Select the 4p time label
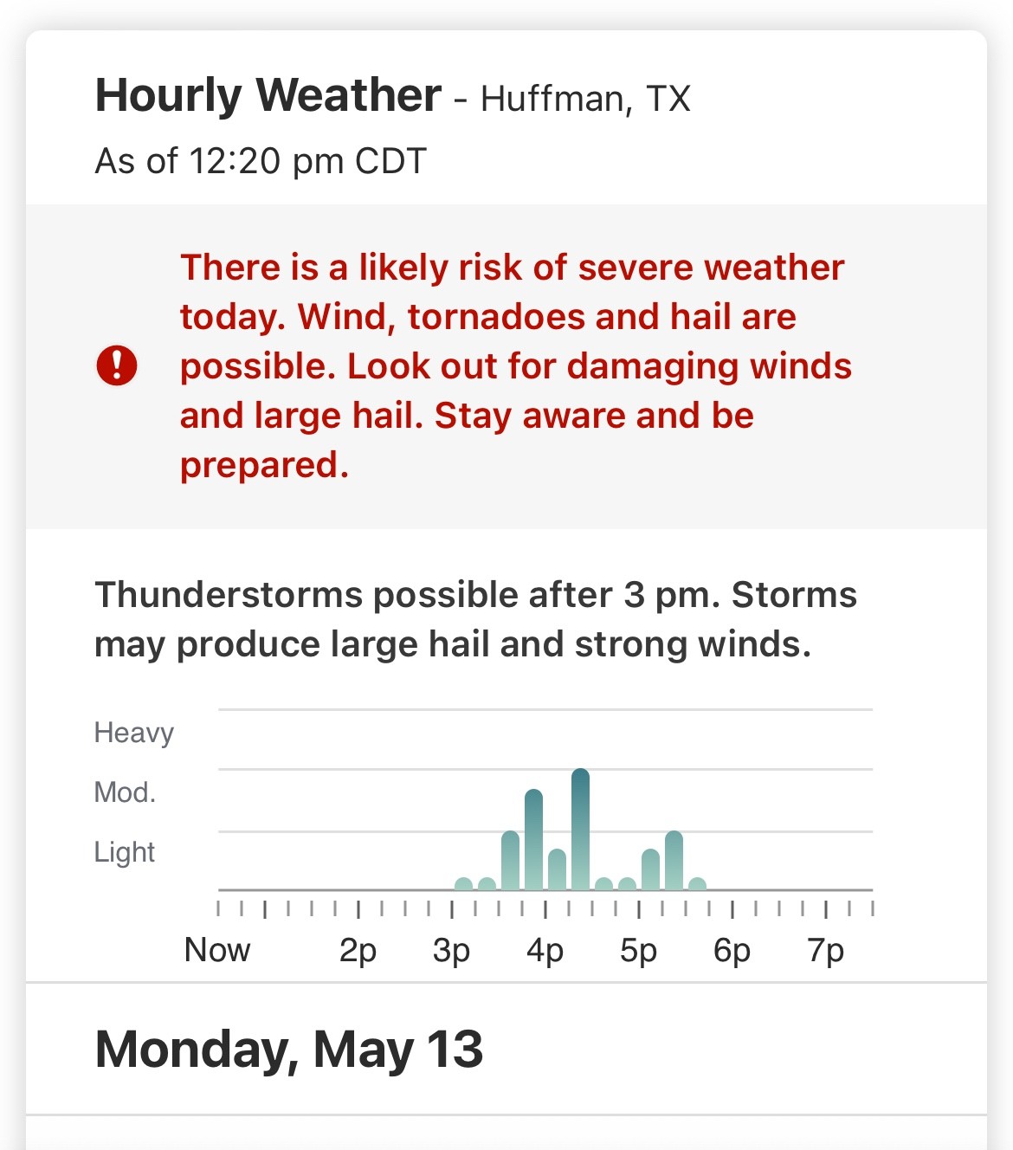Screen dimensions: 1013x1150 point(545,950)
